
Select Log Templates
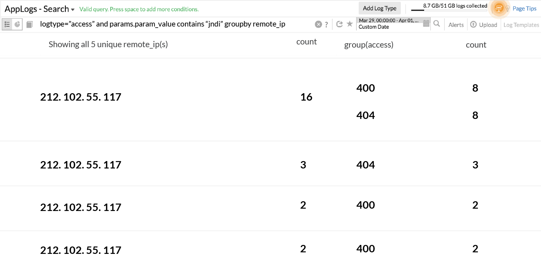click(521, 25)
